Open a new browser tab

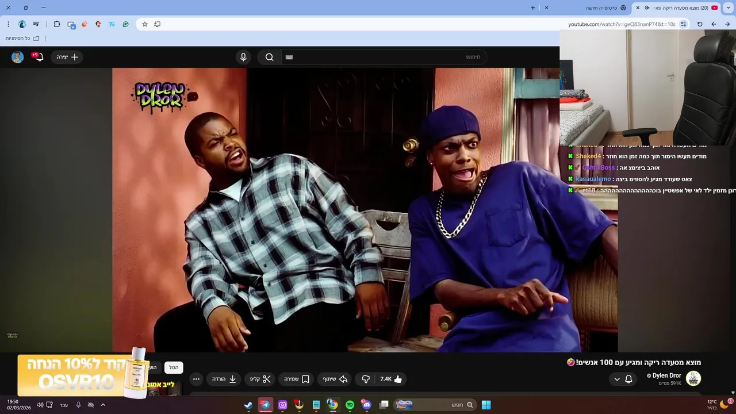(x=532, y=7)
